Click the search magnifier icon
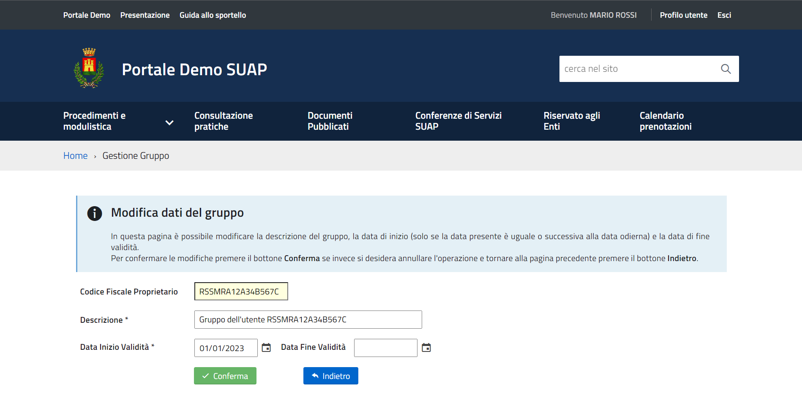 [x=726, y=69]
